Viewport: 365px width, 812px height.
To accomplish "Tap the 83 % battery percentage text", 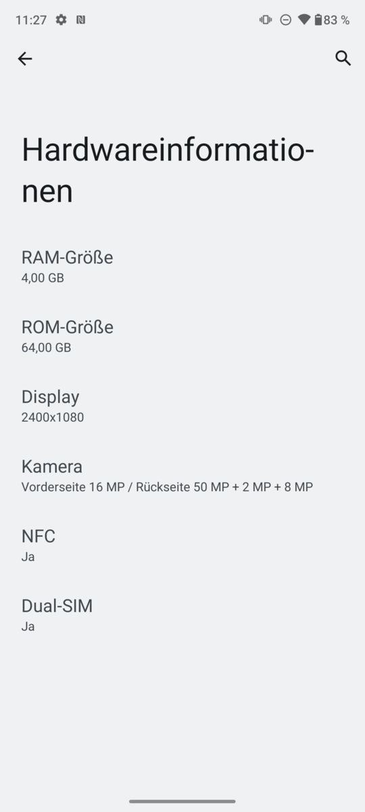I will 337,20.
